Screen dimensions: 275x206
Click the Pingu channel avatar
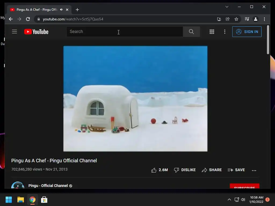click(x=18, y=185)
